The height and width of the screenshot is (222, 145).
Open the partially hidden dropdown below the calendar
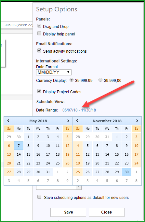click(59, 188)
